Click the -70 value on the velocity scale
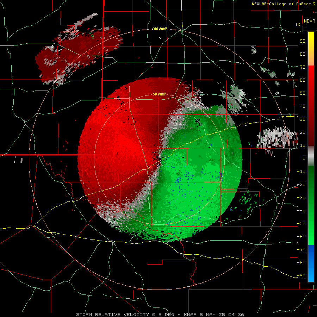317x317 pixels. tap(301, 250)
